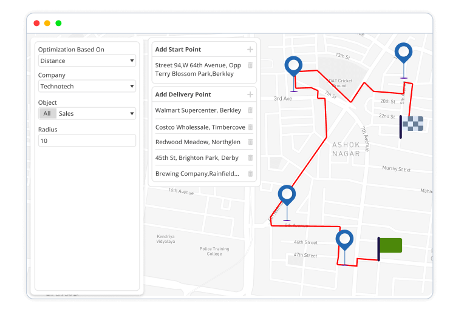Click the plus icon beside Add Delivery Point
The height and width of the screenshot is (315, 450).
[250, 94]
